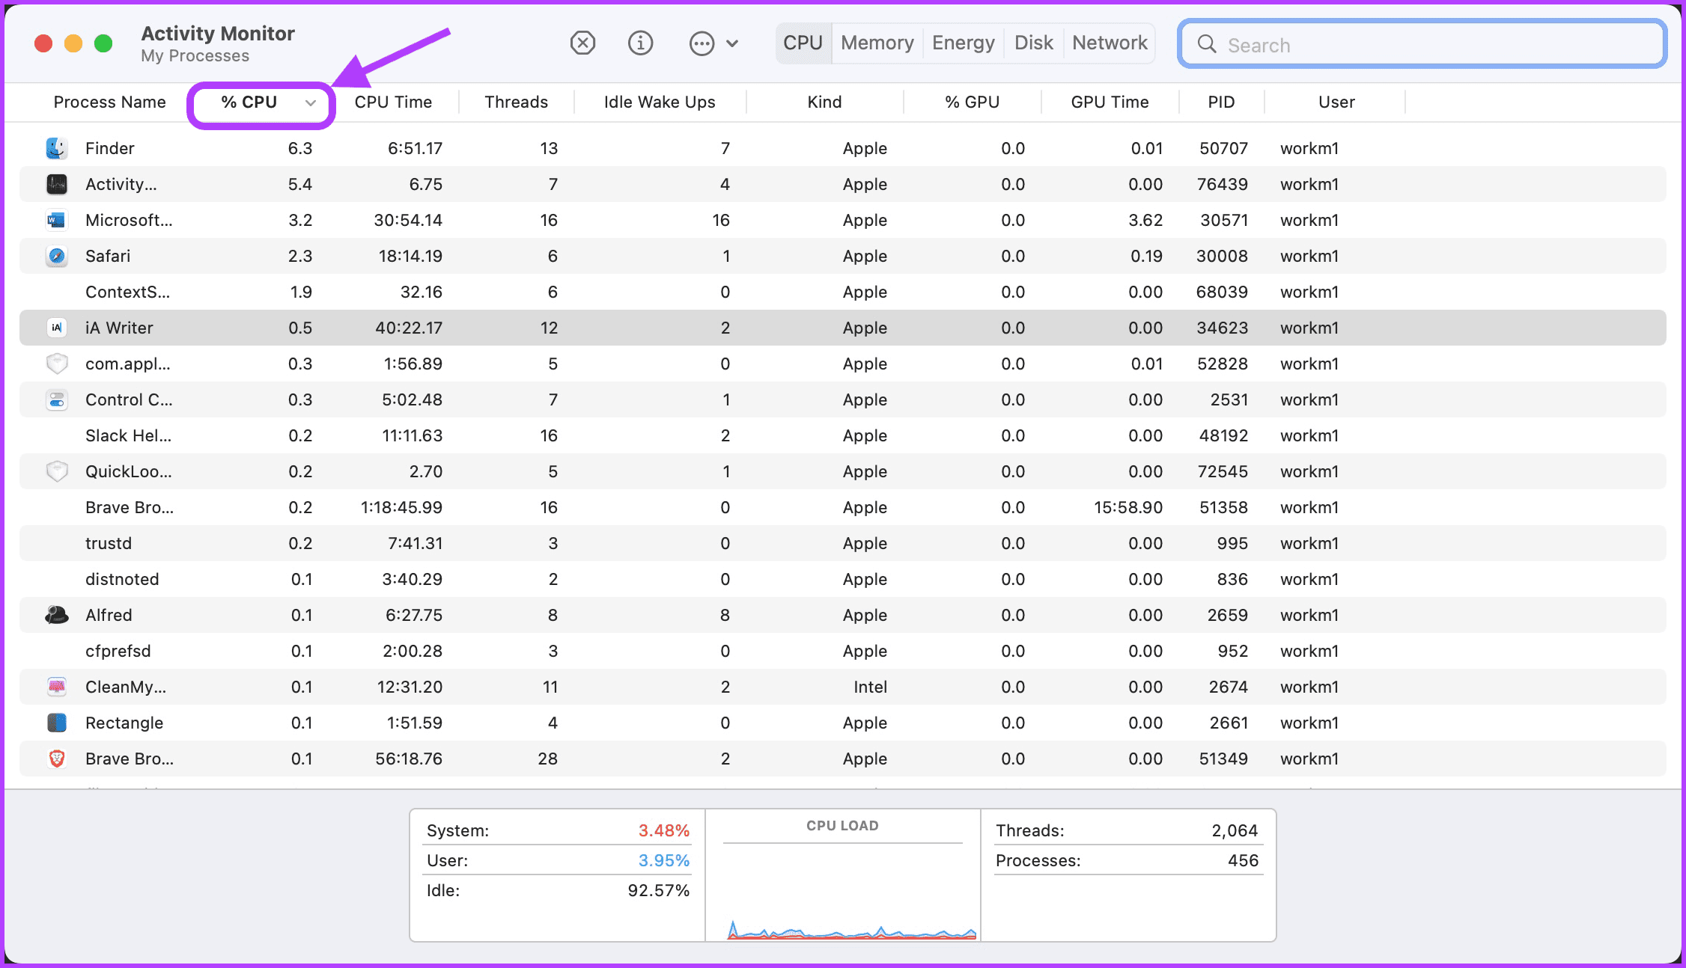This screenshot has width=1686, height=968.
Task: Sort by User column header
Action: point(1336,102)
